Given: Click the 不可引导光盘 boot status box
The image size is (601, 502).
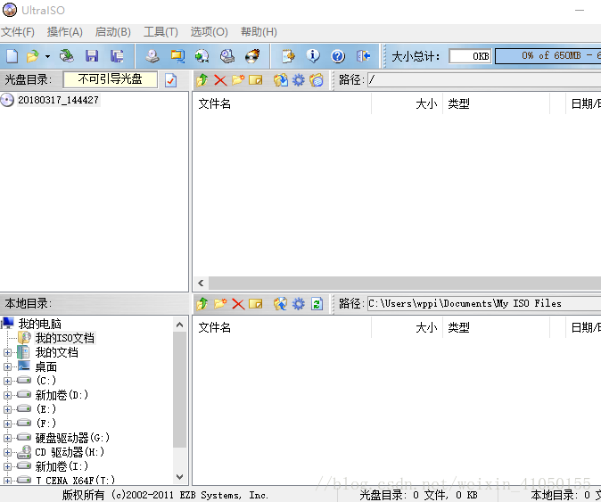Looking at the screenshot, I should (110, 79).
